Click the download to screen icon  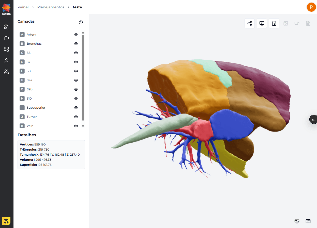[x=262, y=23]
